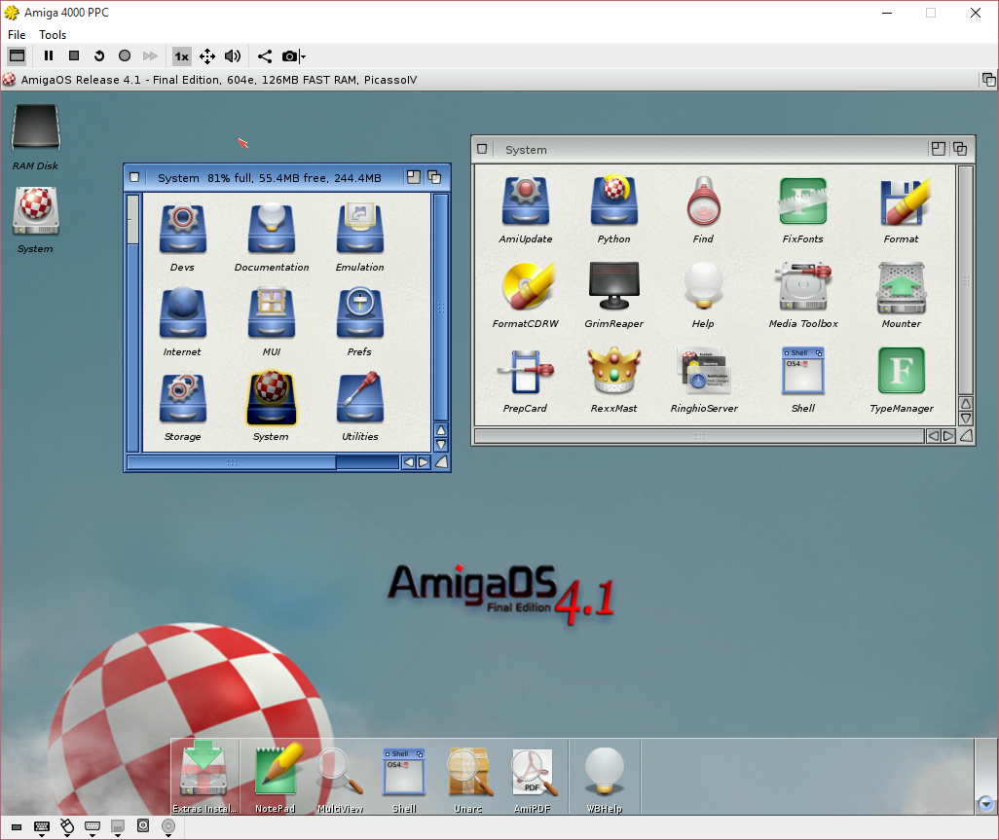
Task: Launch Extras Installer from the dock
Action: [203, 770]
